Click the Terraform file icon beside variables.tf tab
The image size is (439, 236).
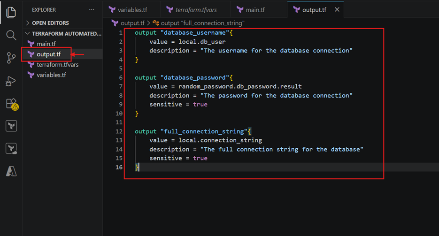(x=112, y=10)
